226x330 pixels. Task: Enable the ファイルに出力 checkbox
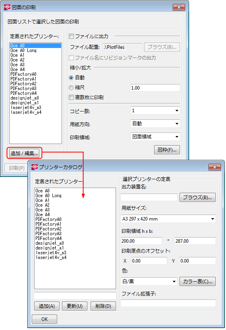(71, 36)
